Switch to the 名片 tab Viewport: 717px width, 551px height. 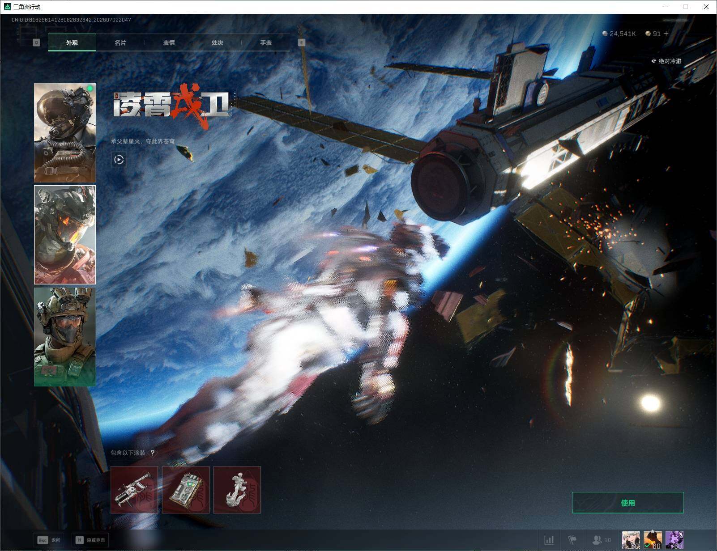[120, 43]
